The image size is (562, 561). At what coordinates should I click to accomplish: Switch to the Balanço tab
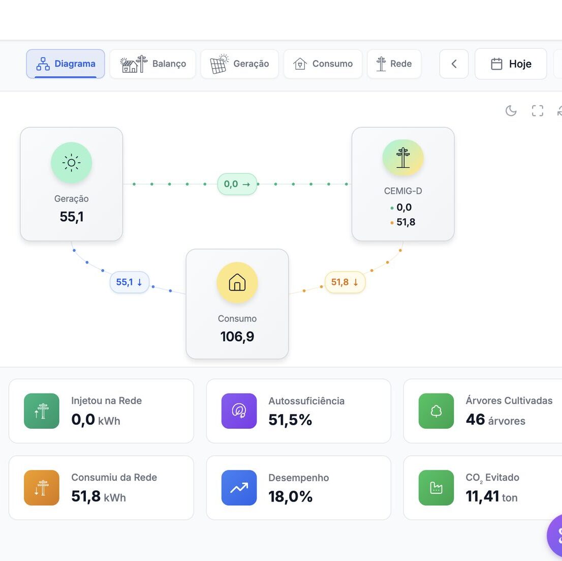pyautogui.click(x=153, y=64)
